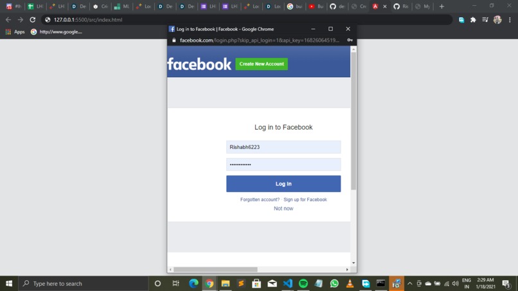Open a new Chrome tab

(x=442, y=6)
